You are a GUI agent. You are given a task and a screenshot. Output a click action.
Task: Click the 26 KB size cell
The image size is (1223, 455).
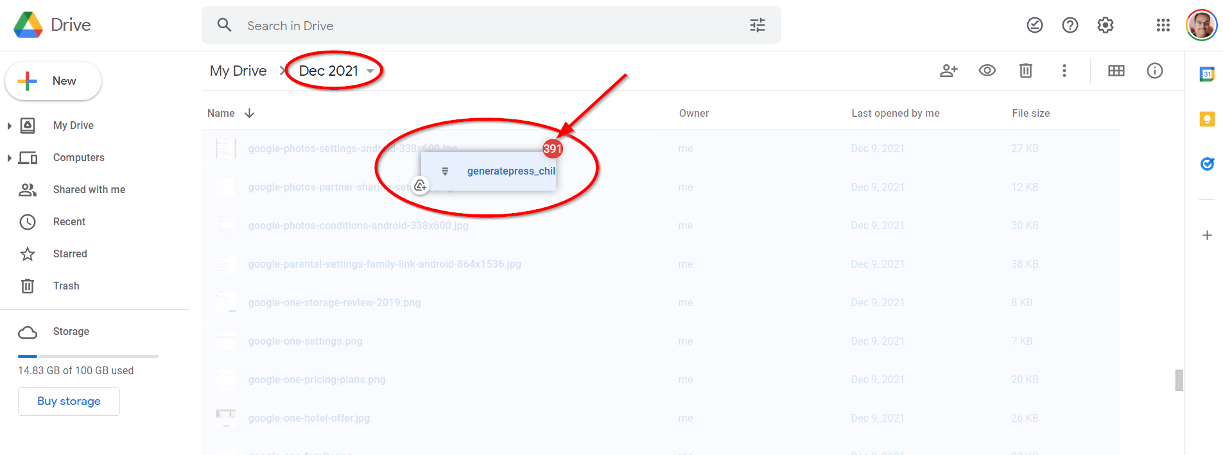pyautogui.click(x=1025, y=418)
